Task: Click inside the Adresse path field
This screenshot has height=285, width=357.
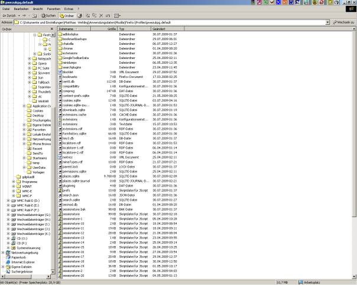Action: pos(170,22)
